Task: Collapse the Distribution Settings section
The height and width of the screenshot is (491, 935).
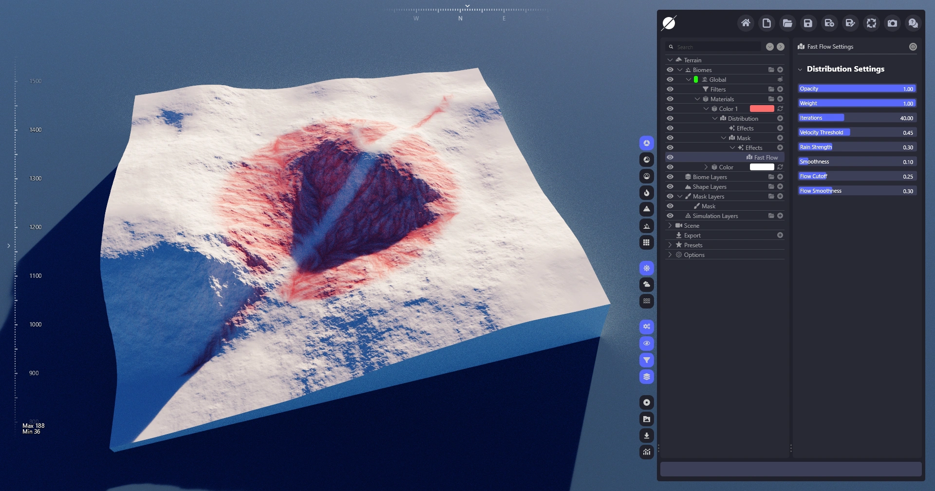Action: 800,69
